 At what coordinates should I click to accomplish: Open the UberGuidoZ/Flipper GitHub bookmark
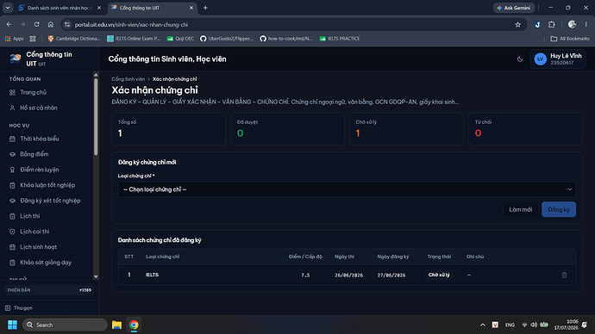(227, 39)
